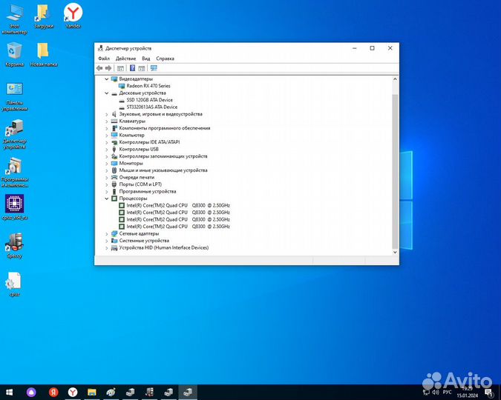Select Контроллеры запоминающих устройств item
The height and width of the screenshot is (400, 501).
163,156
